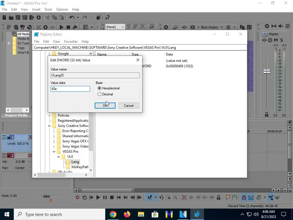Toggle Mute (M) on the Master bus
Image resolution: width=293 pixels, height=220 pixels.
pyautogui.click(x=276, y=40)
